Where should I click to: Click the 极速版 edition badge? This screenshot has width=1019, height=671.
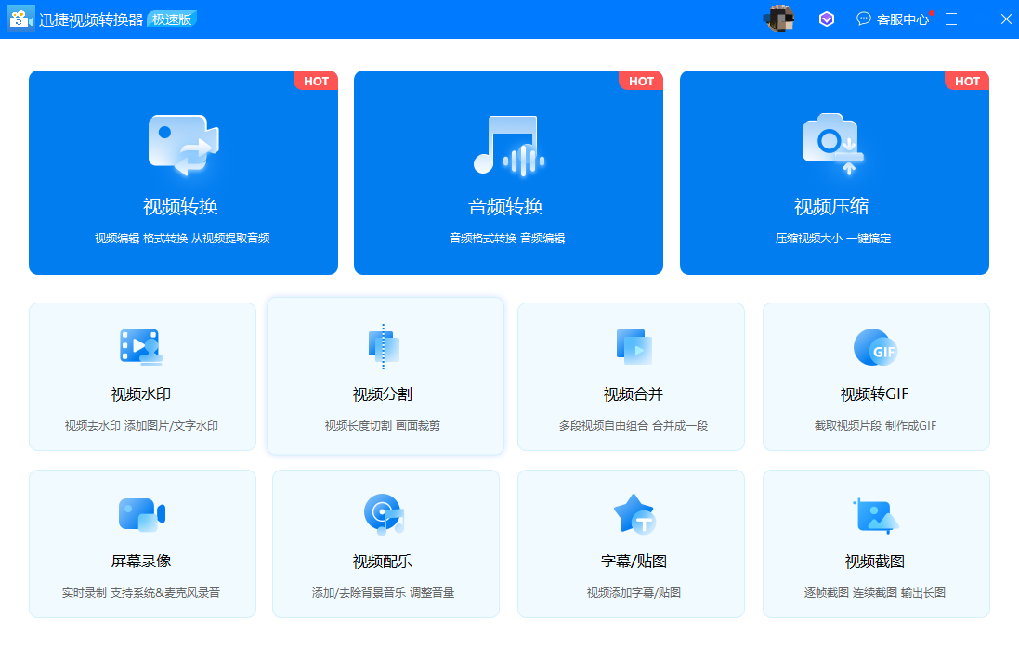[172, 19]
